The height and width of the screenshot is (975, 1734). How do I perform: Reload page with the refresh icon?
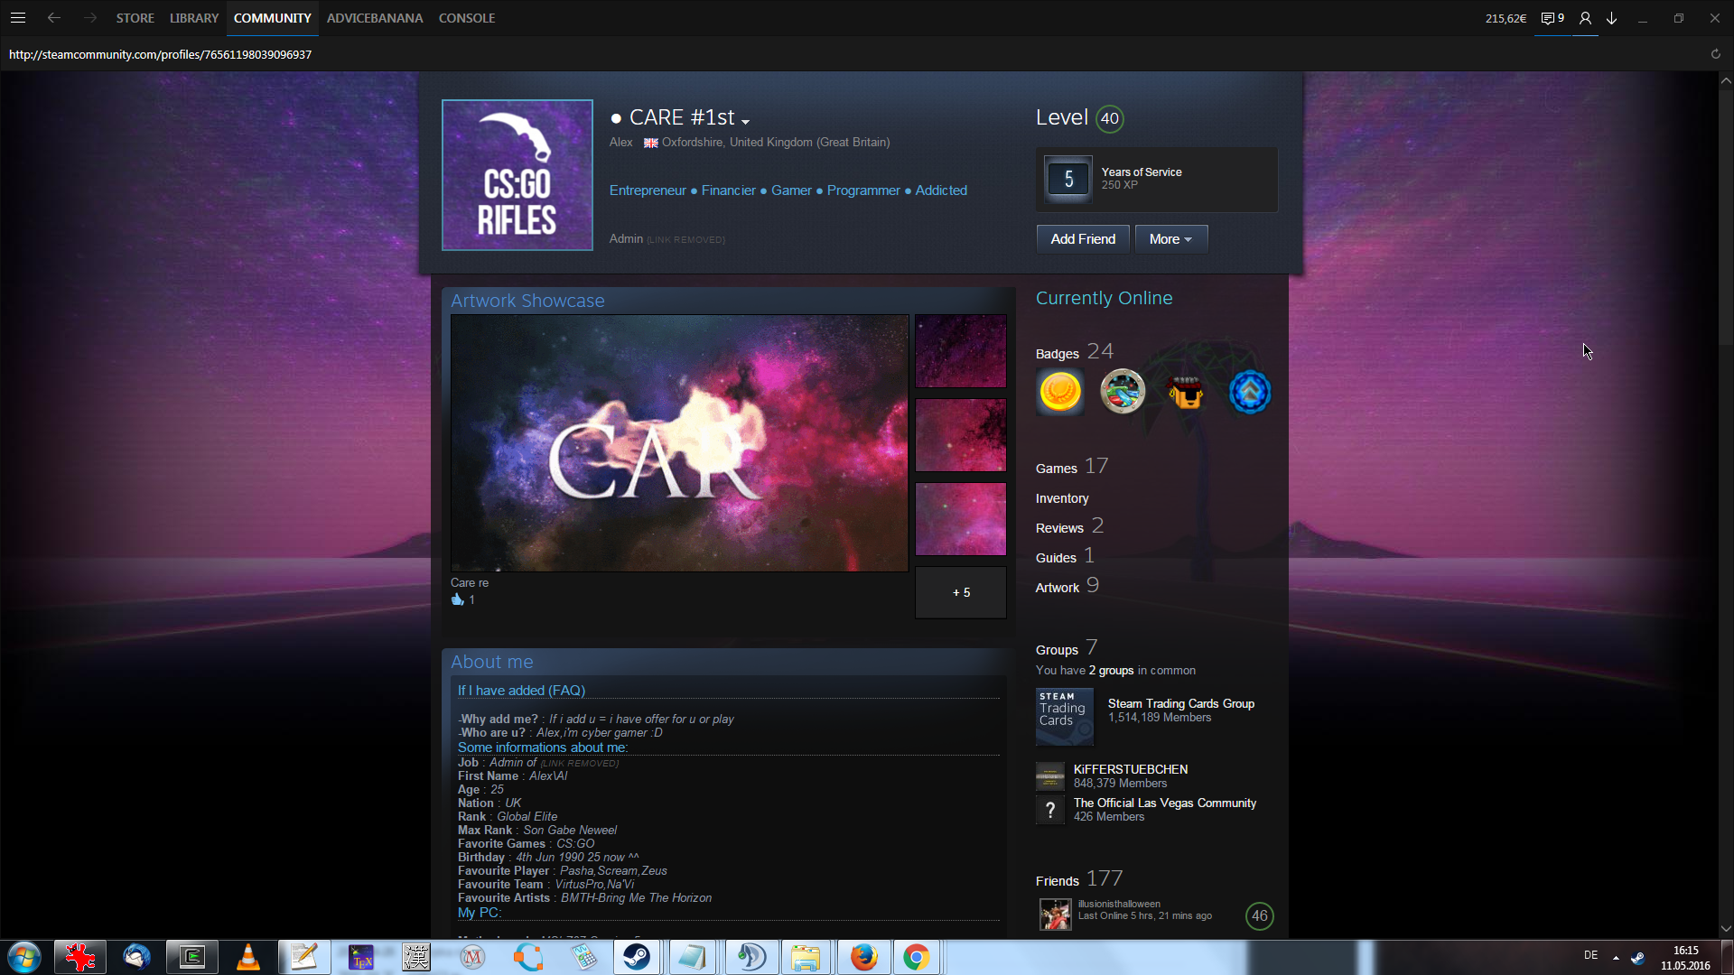pyautogui.click(x=1716, y=54)
